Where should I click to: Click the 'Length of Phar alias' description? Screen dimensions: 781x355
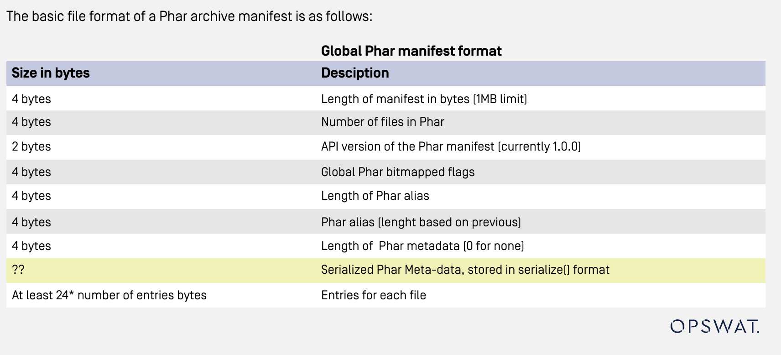point(375,196)
